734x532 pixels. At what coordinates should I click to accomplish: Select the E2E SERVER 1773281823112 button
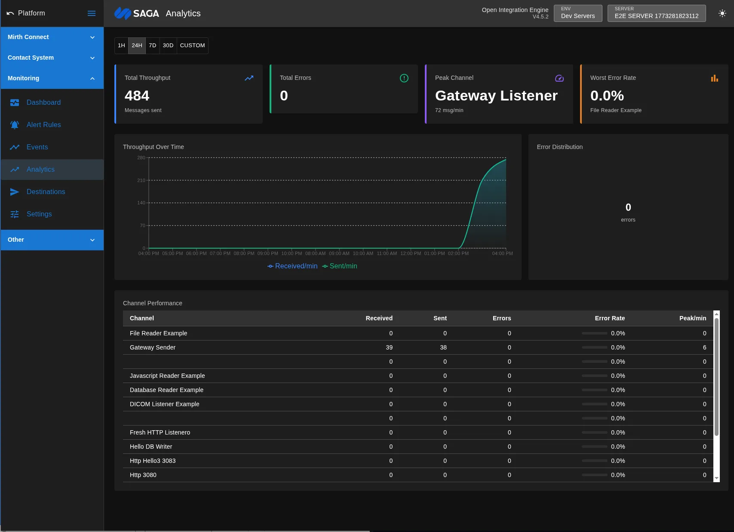[x=656, y=13]
